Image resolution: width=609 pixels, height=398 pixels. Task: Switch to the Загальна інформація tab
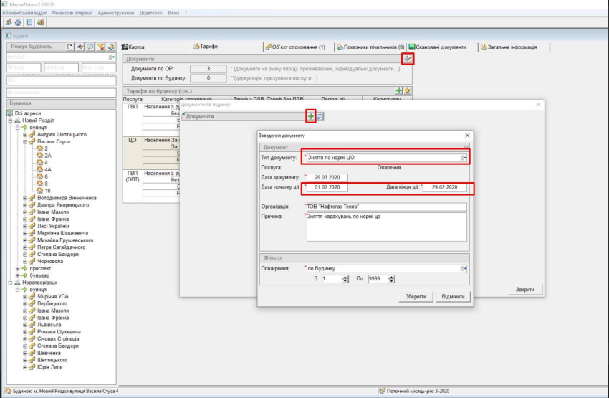(513, 47)
